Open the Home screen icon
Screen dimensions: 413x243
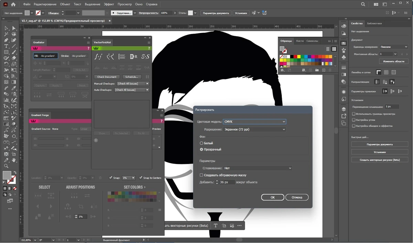13,4
